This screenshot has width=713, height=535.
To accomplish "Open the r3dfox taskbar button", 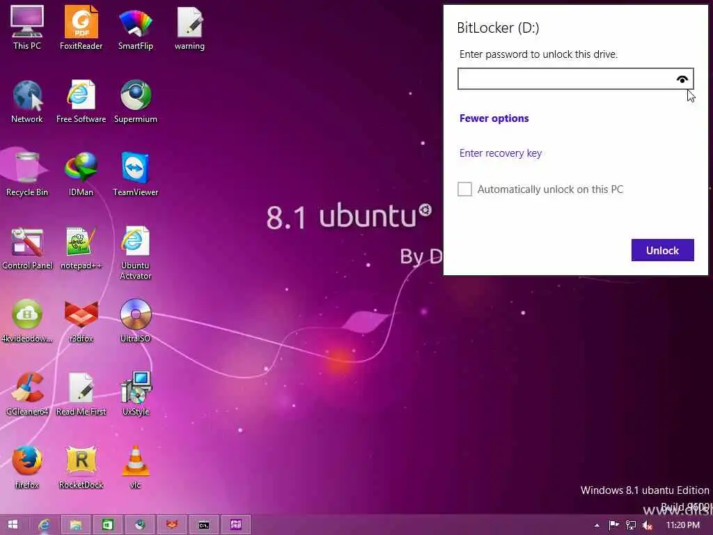I will point(171,525).
